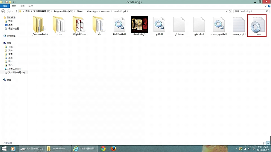The image size is (271, 152).
Task: Switch to Internet Explorer taskbar window
Action: pos(85,149)
